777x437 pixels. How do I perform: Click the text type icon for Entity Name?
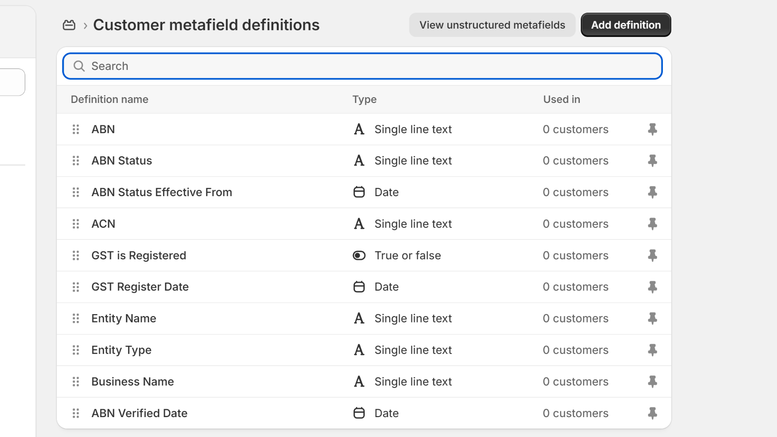click(359, 319)
